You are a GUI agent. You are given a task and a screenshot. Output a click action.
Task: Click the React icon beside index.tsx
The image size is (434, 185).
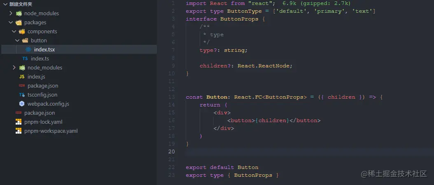coord(28,49)
